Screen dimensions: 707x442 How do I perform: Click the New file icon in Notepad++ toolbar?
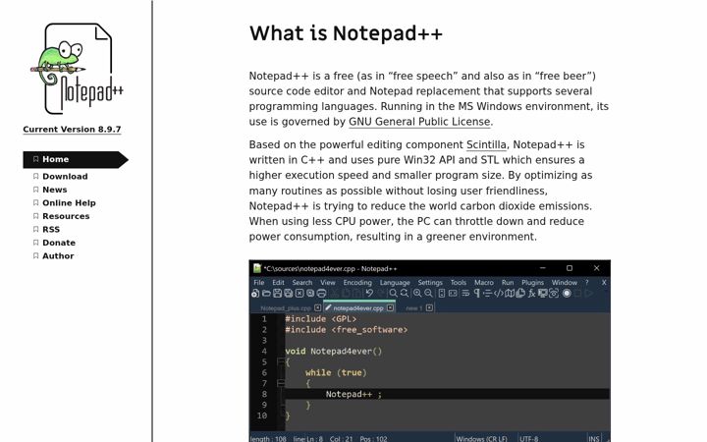click(255, 293)
